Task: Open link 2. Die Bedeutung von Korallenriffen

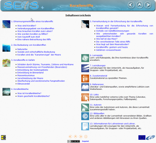Action: tap(29, 45)
